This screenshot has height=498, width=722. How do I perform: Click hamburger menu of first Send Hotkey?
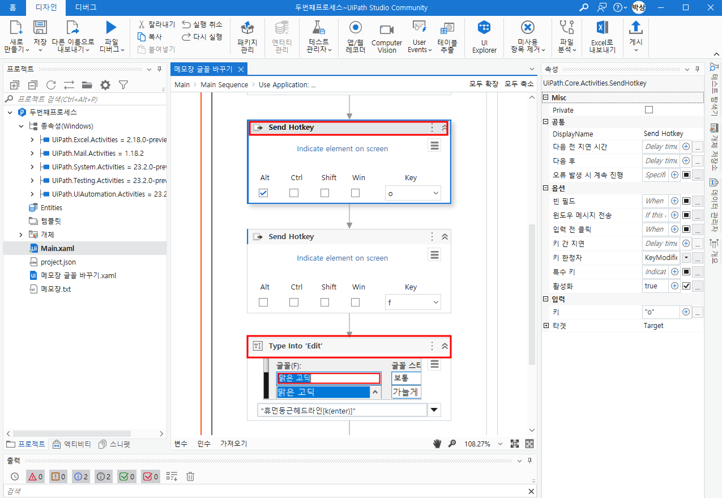(x=434, y=146)
